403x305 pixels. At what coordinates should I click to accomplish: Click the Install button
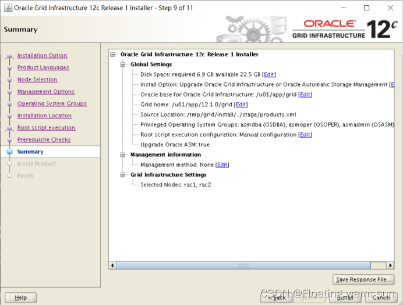coord(345,298)
